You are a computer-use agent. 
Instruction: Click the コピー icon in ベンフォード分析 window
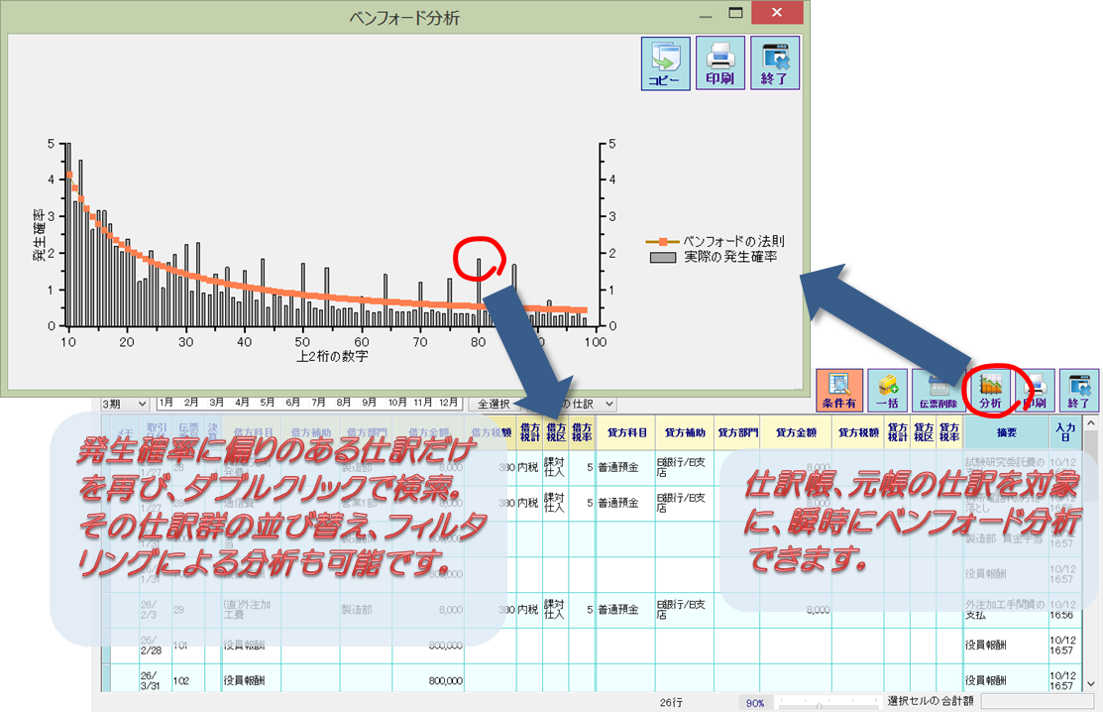[665, 63]
